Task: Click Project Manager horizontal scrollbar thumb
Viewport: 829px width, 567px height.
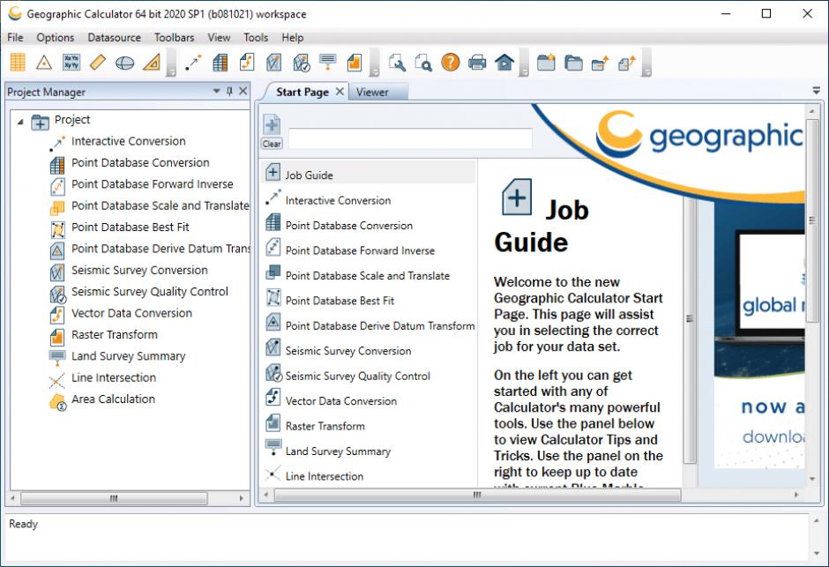Action: (114, 498)
